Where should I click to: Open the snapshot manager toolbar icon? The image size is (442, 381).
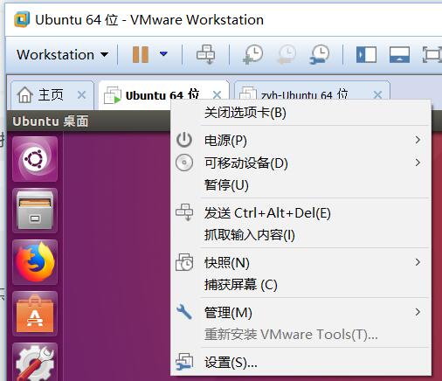(319, 54)
